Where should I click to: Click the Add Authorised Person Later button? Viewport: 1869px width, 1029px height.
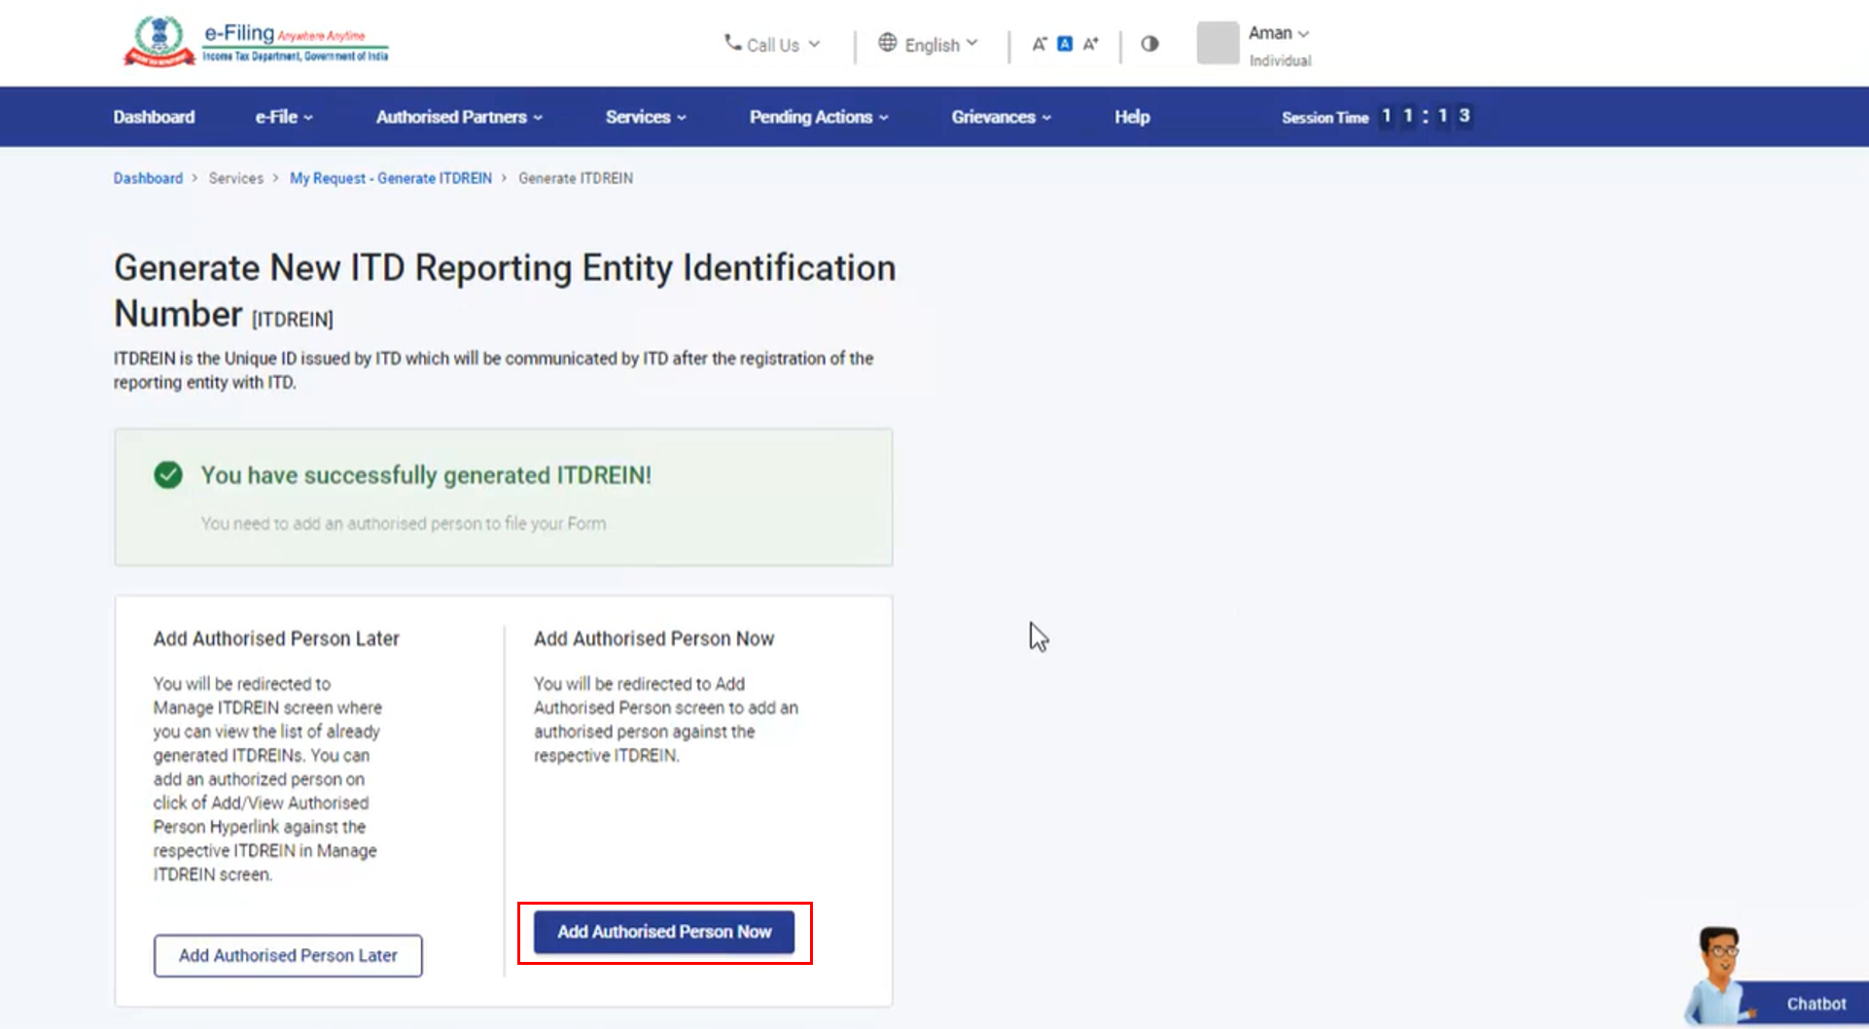(x=288, y=955)
